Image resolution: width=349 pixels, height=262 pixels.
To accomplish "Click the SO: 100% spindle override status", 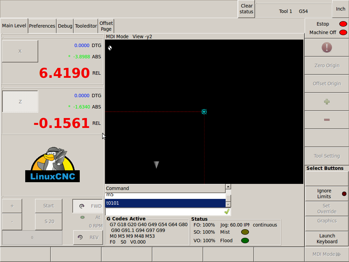I will 204,232.
